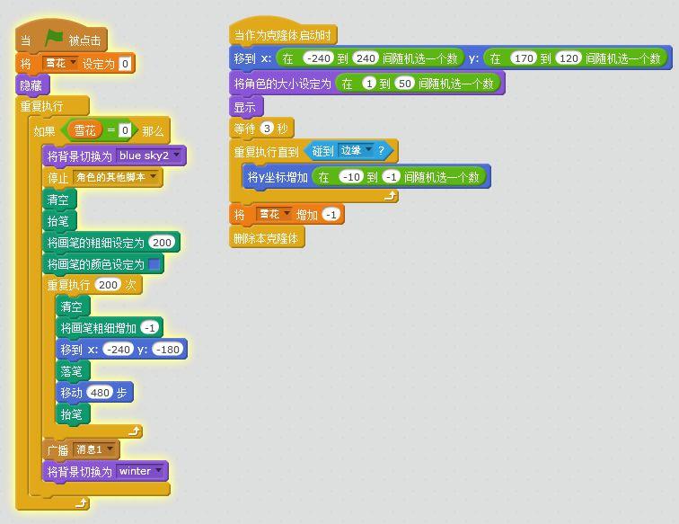Edit the 0 value in the equals operator
Image resolution: width=679 pixels, height=524 pixels.
(x=125, y=130)
